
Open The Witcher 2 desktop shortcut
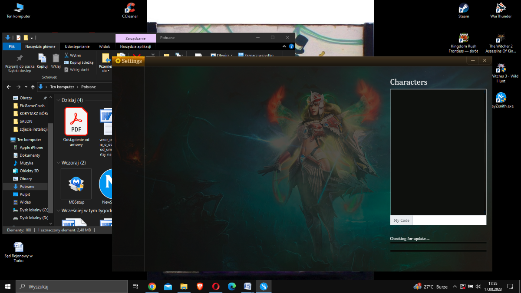[x=501, y=43]
